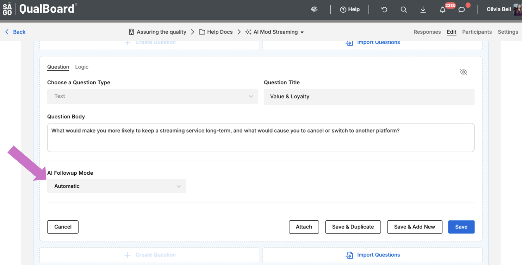Switch to the Logic tab
The height and width of the screenshot is (265, 522).
(x=81, y=67)
